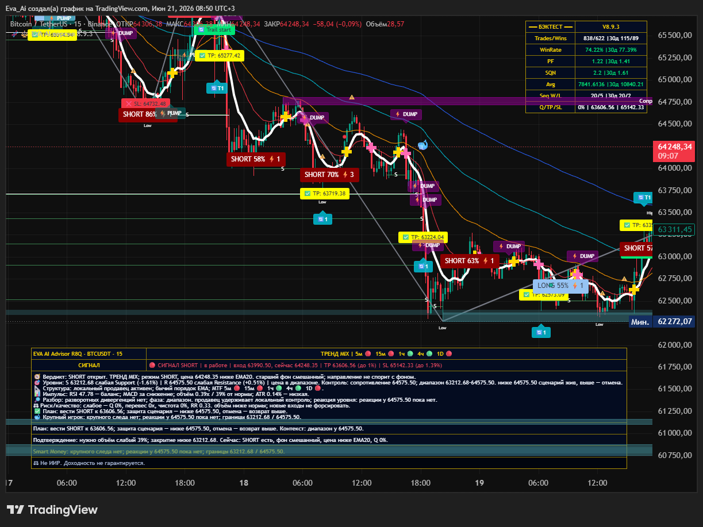Click the Уровни line in advisor panel
The image size is (703, 527).
[328, 382]
